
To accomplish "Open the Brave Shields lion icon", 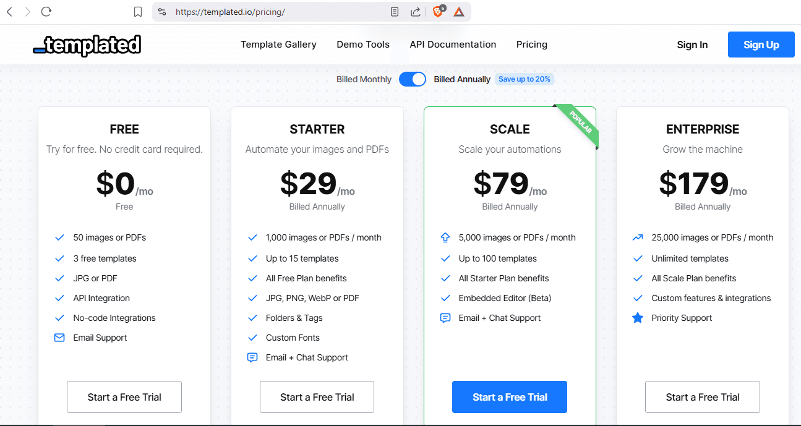I will coord(438,12).
